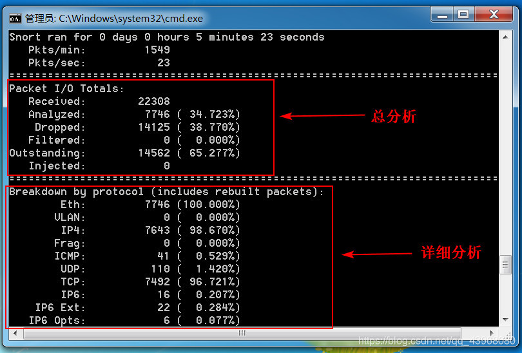Click the Outstanding percentage 65.277%
522x353 pixels.
(212, 153)
